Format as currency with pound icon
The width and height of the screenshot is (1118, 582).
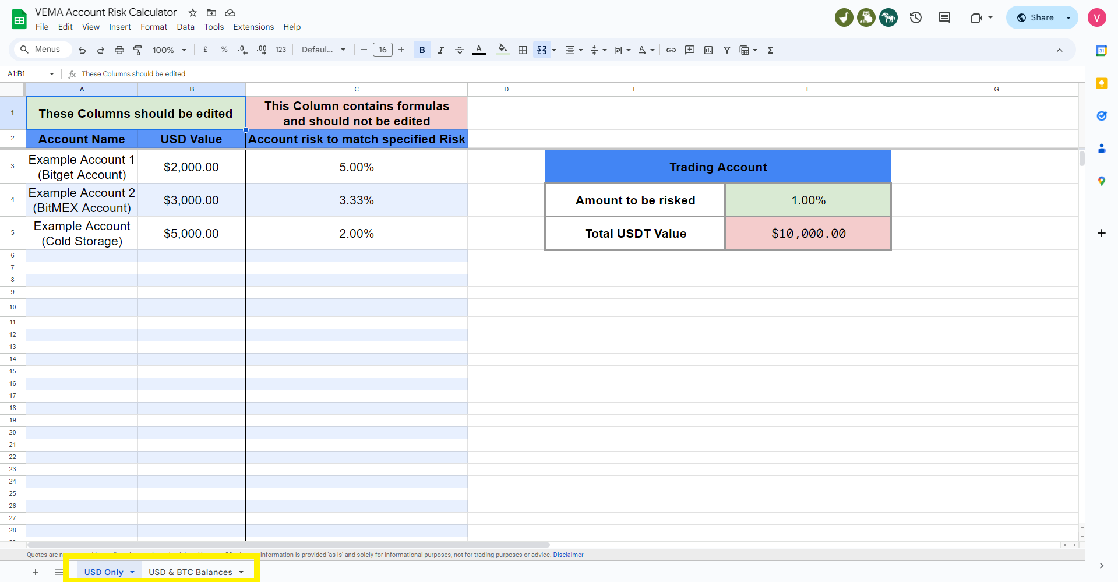pos(206,50)
